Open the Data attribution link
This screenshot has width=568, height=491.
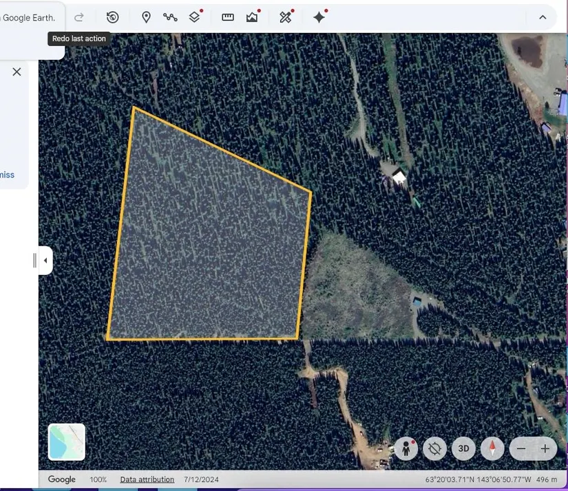[x=147, y=479]
